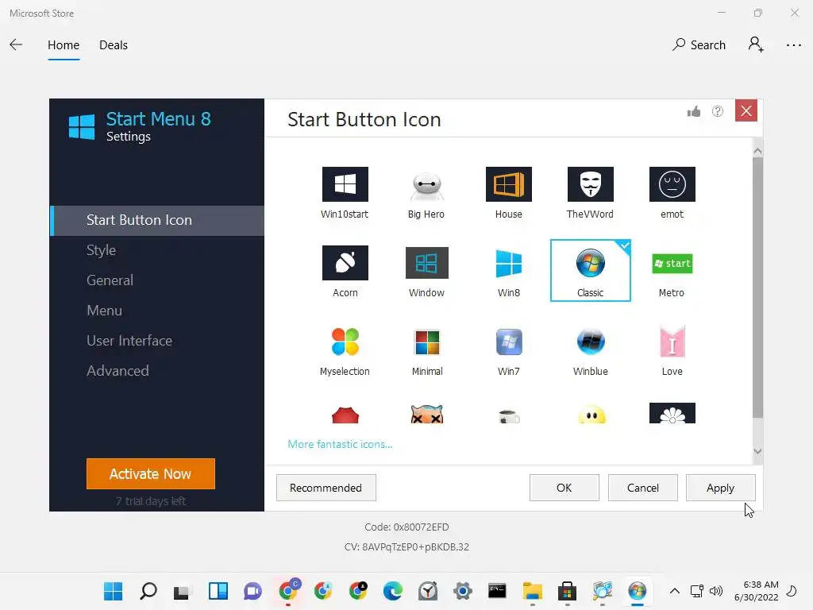Viewport: 813px width, 610px height.
Task: Choose the cat face start icon
Action: [426, 414]
